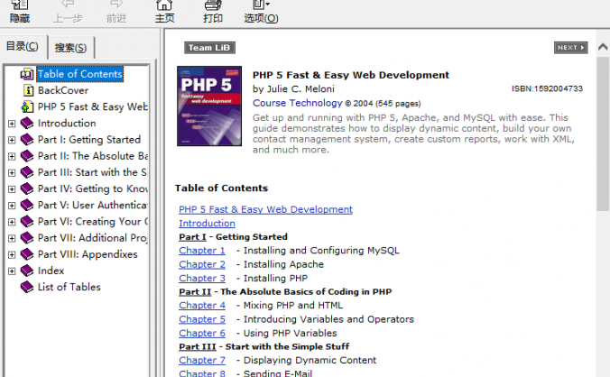Open the Introduction link in contents
This screenshot has height=377, width=610.
tap(207, 224)
